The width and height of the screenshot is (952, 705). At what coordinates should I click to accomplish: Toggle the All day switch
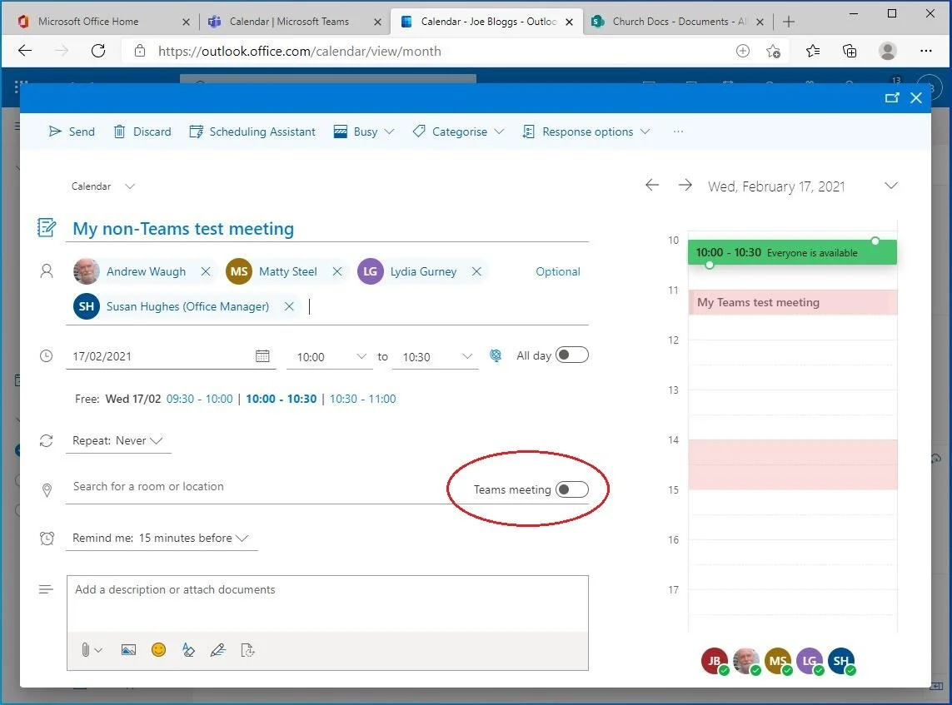(x=572, y=355)
